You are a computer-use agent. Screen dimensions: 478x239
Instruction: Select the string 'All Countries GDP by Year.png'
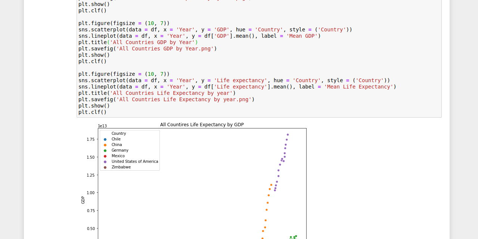(x=165, y=48)
